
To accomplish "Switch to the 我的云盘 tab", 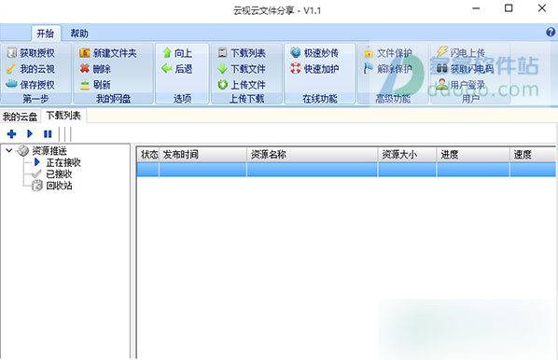I will (20, 117).
